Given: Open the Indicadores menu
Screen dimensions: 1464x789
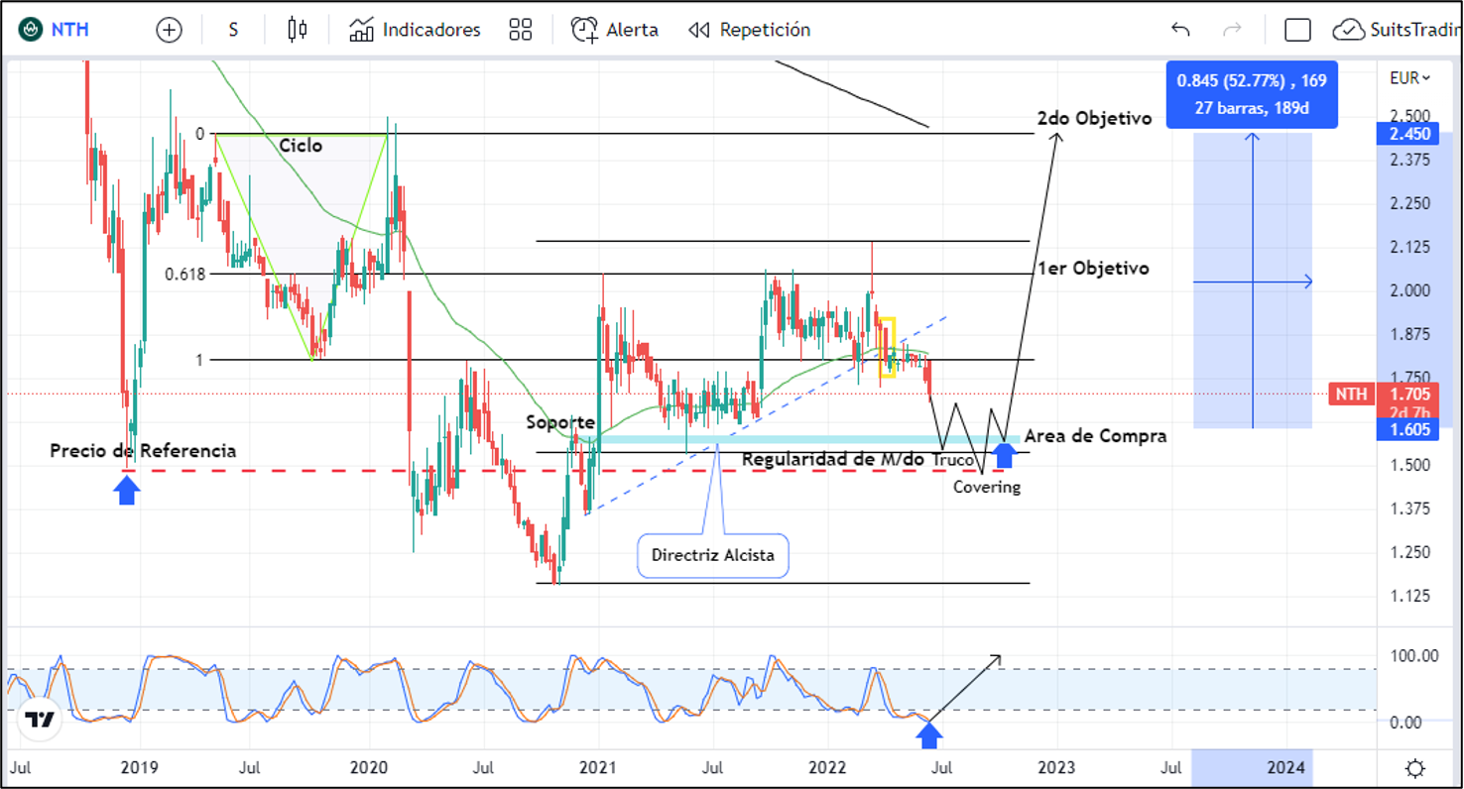Looking at the screenshot, I should 415,30.
